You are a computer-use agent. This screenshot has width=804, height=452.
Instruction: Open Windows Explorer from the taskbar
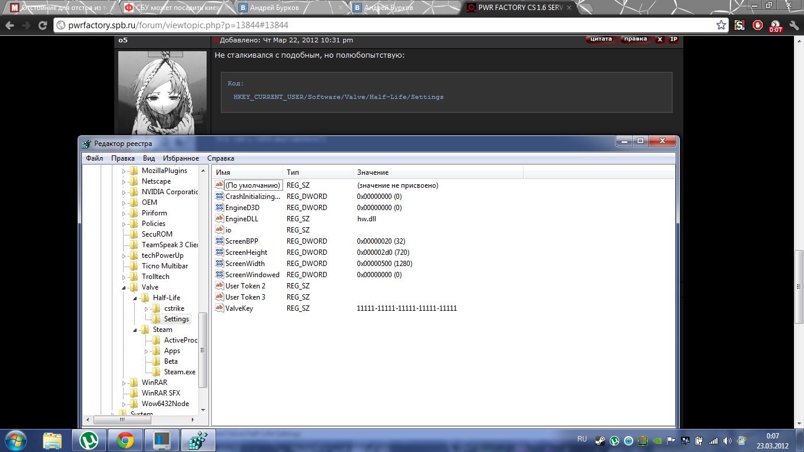(x=52, y=440)
